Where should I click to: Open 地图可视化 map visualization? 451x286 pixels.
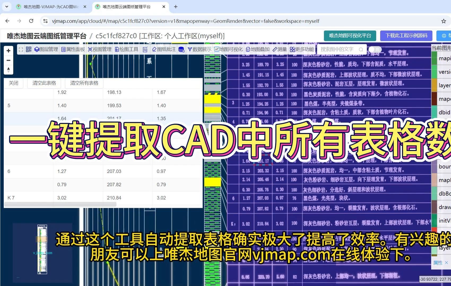[x=228, y=49]
